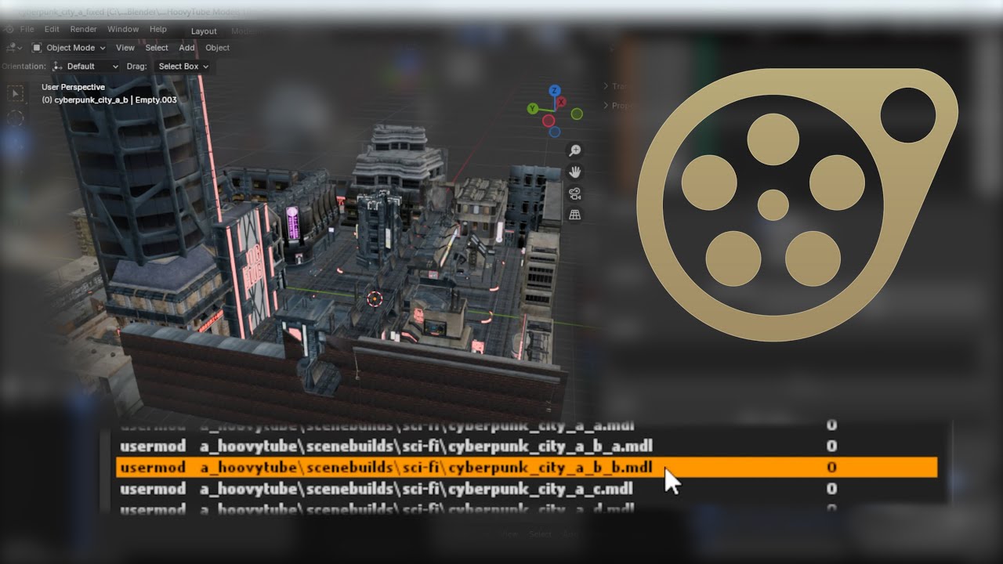Select the Select Box tool

[16, 94]
